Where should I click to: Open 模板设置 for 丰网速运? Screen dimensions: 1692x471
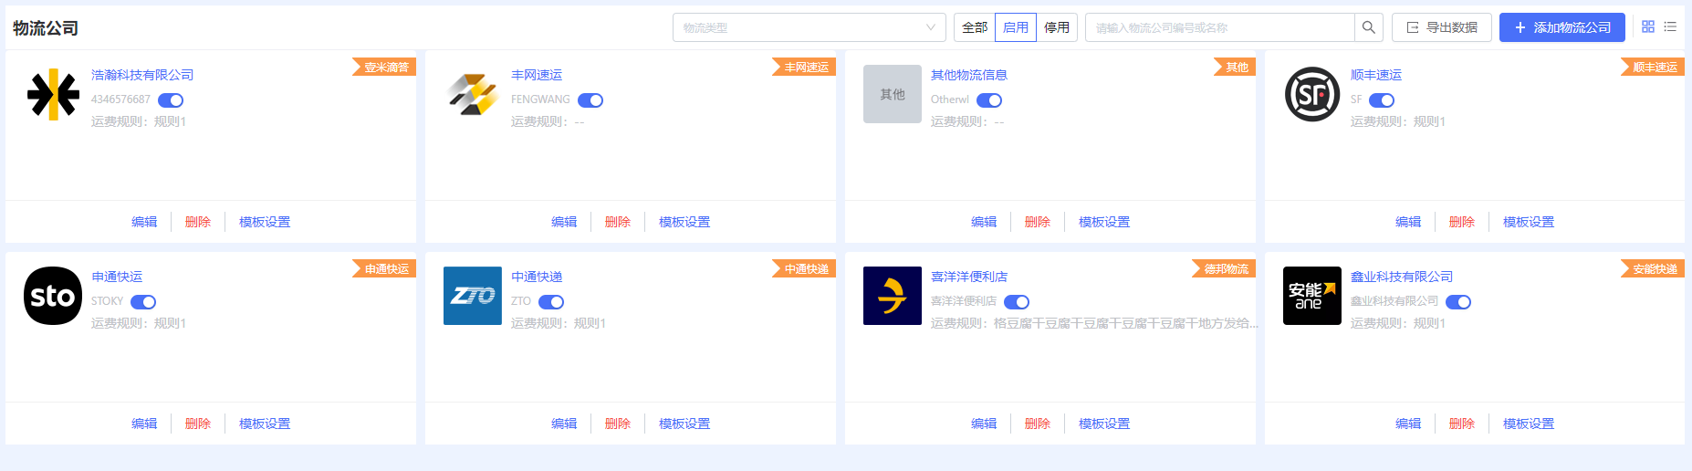coord(684,222)
